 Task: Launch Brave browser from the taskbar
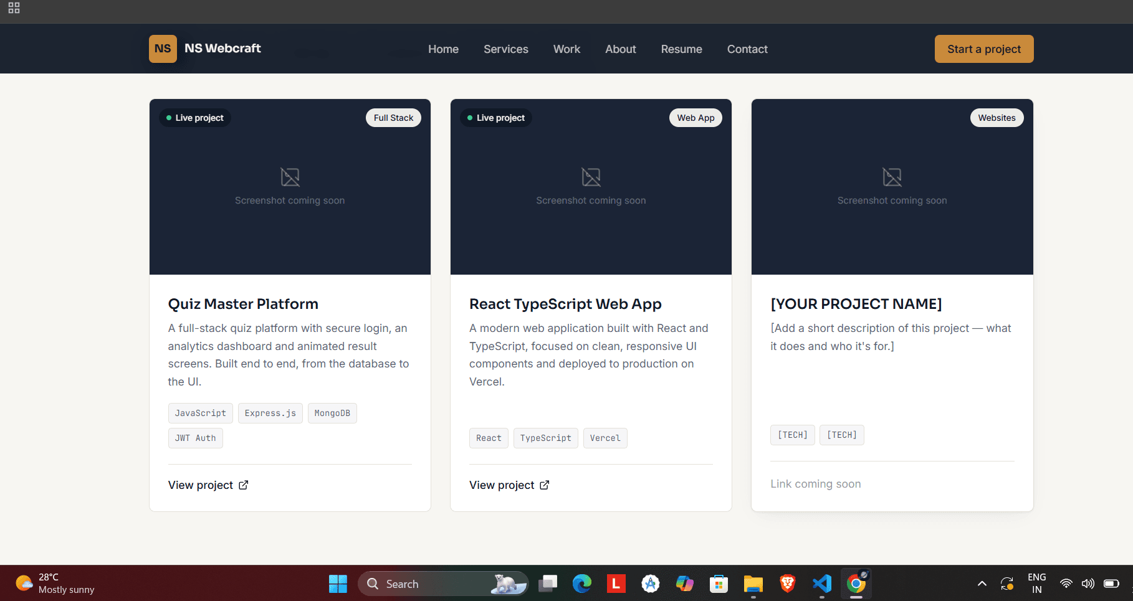pyautogui.click(x=787, y=584)
